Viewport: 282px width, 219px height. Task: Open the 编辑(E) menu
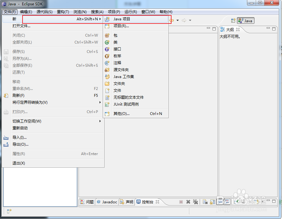26,12
